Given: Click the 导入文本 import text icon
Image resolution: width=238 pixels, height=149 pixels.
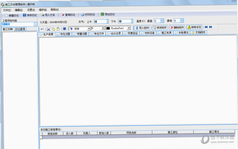Looking at the screenshot, I should (x=43, y=15).
